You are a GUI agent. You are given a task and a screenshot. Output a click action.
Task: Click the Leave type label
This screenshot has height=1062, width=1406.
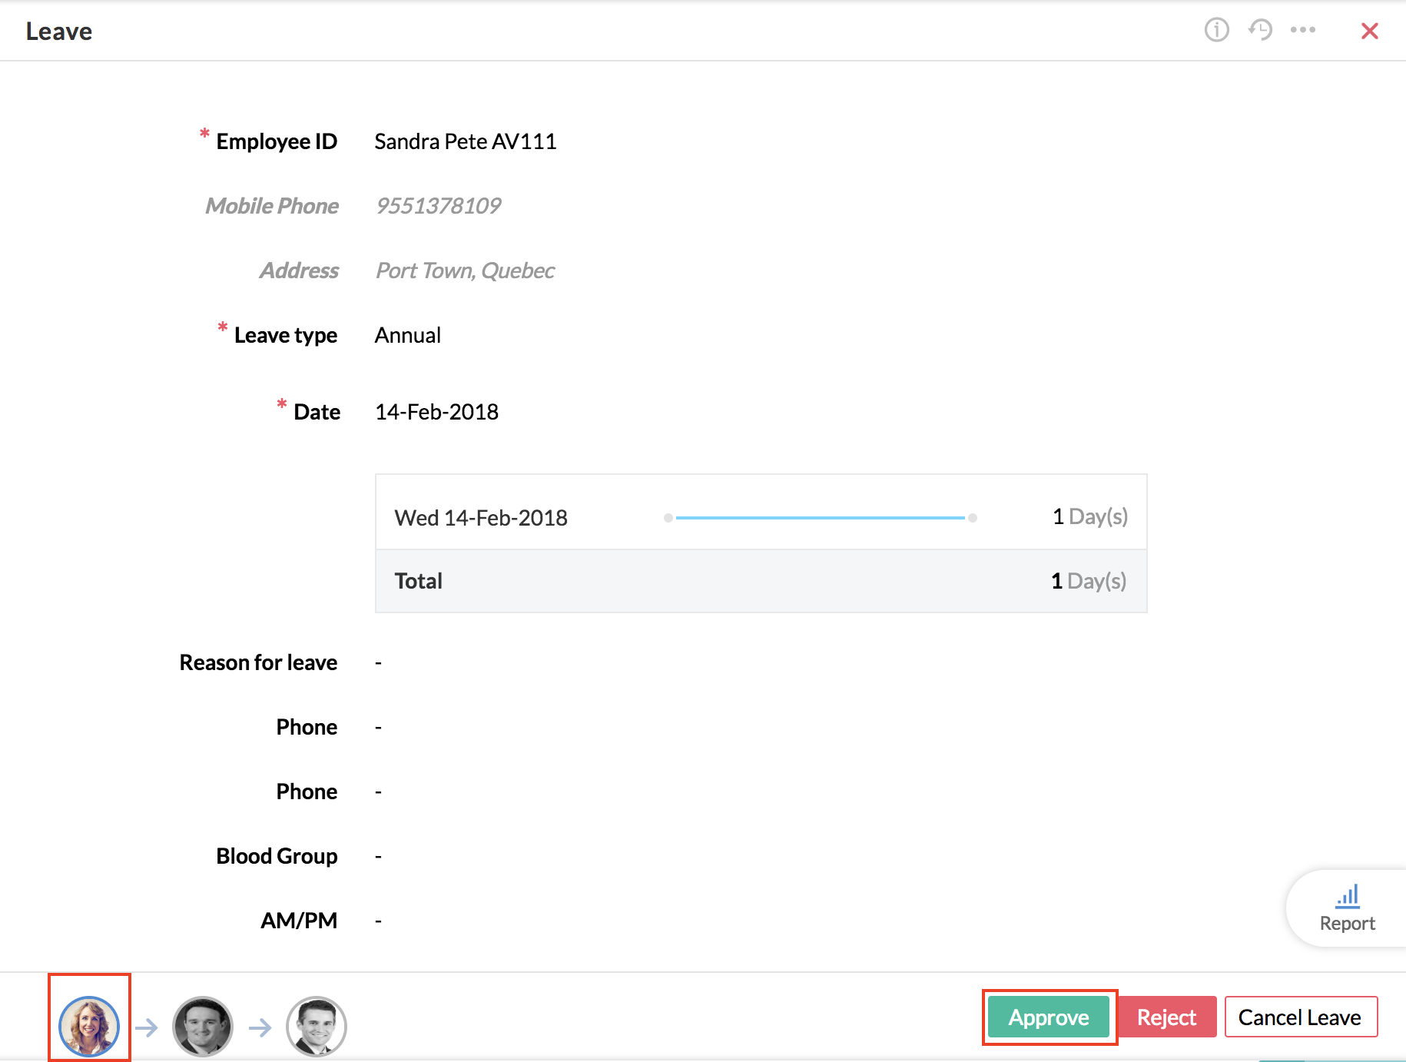(x=286, y=335)
